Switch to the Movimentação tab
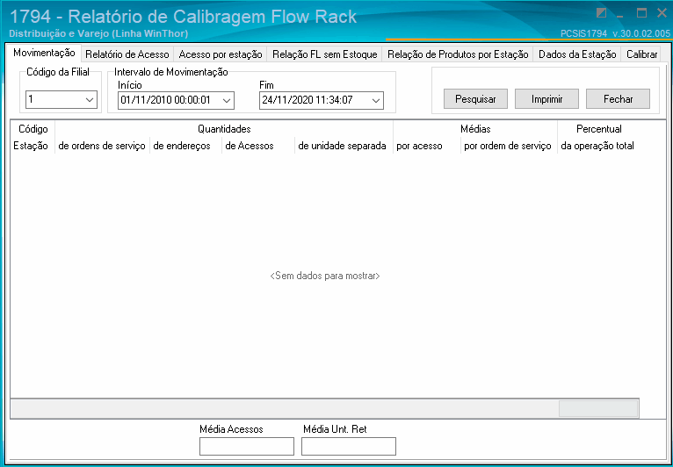Image resolution: width=673 pixels, height=467 pixels. 44,54
